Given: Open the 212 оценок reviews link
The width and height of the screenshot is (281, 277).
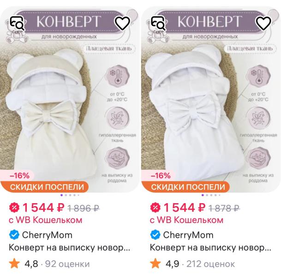Looking at the screenshot, I should tap(210, 264).
